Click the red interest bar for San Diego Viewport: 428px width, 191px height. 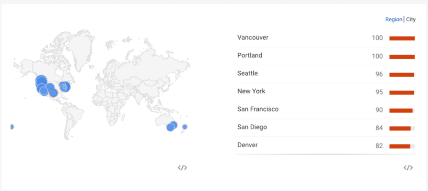coord(400,129)
